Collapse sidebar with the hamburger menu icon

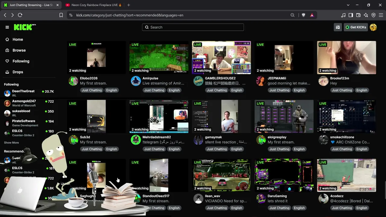pos(7,27)
